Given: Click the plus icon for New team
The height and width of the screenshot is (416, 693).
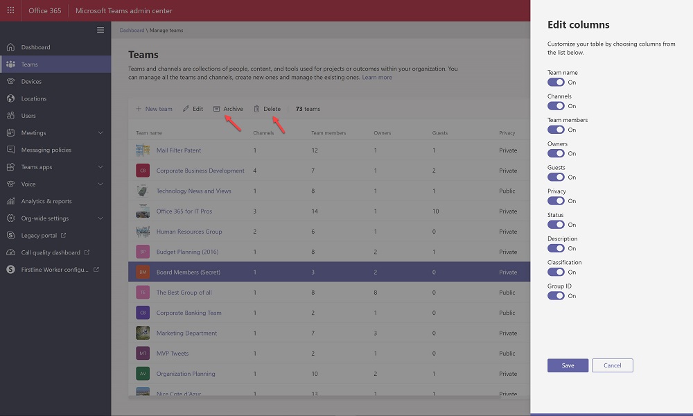Looking at the screenshot, I should pos(139,109).
